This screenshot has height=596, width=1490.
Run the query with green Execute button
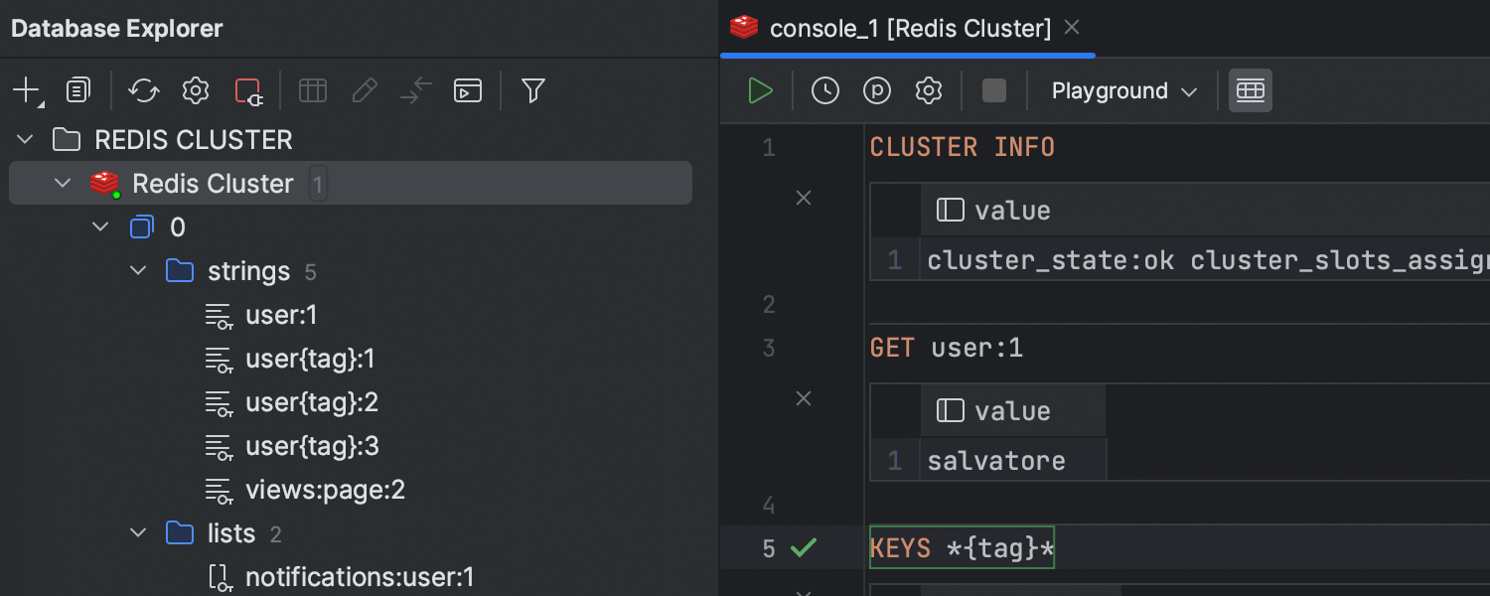coord(760,91)
